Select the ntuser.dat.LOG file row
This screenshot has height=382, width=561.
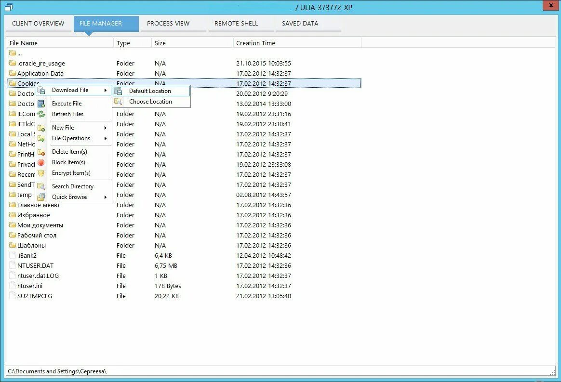pyautogui.click(x=184, y=276)
